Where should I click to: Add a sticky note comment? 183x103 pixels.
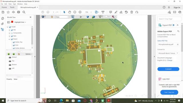[x=111, y=12]
